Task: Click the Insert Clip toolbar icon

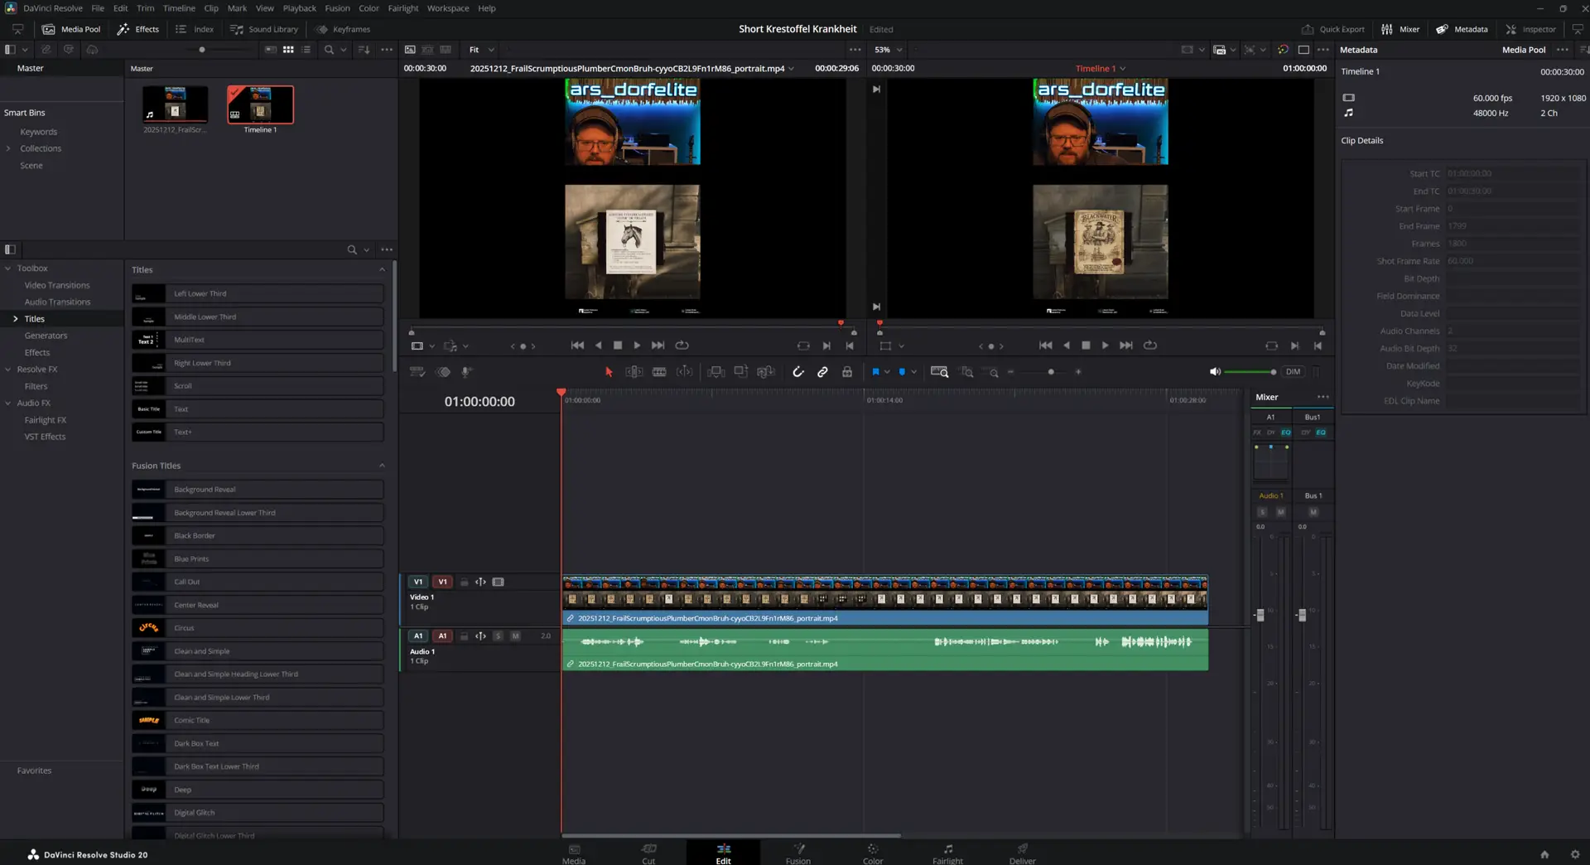Action: (716, 372)
